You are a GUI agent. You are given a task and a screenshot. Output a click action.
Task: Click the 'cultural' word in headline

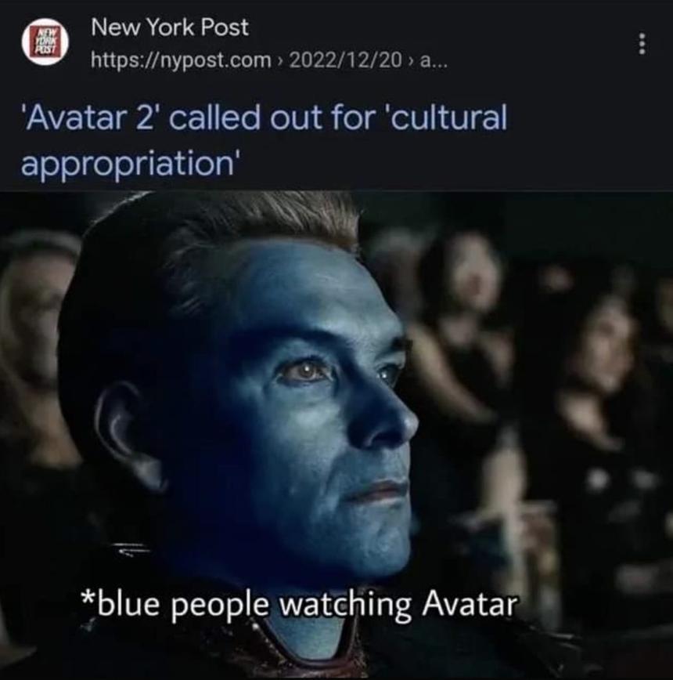[448, 117]
